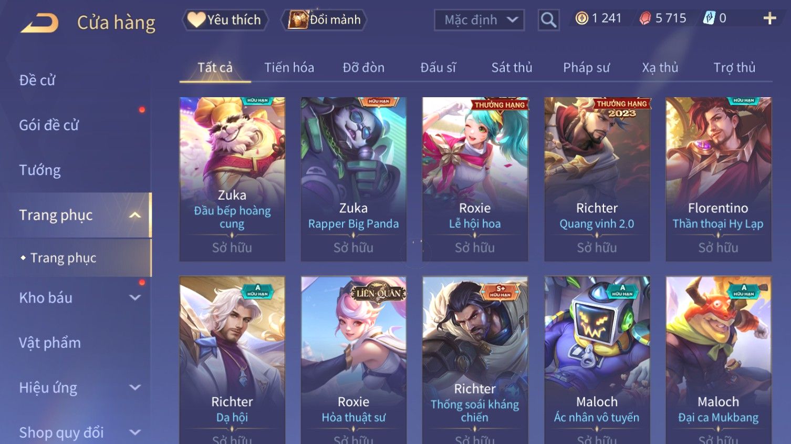Open Gói đề cử in sidebar
The image size is (791, 444).
49,125
